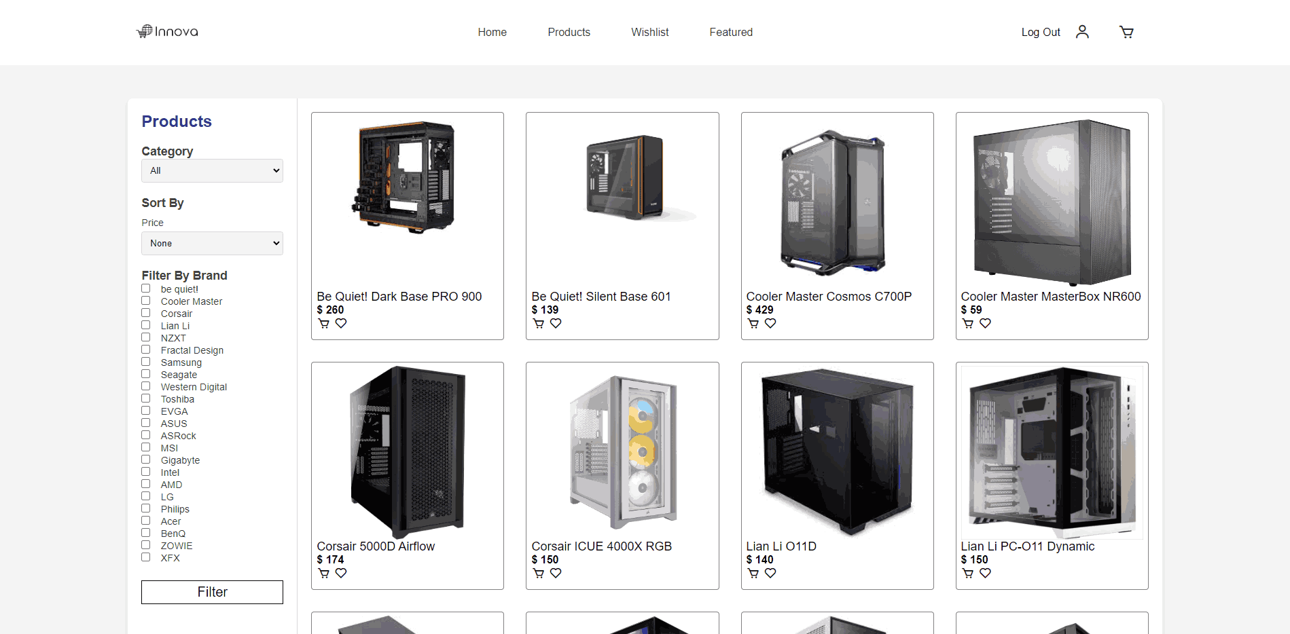This screenshot has height=634, width=1290.
Task: Wishlist the Be Quiet! Silent Base 601
Action: click(x=556, y=324)
